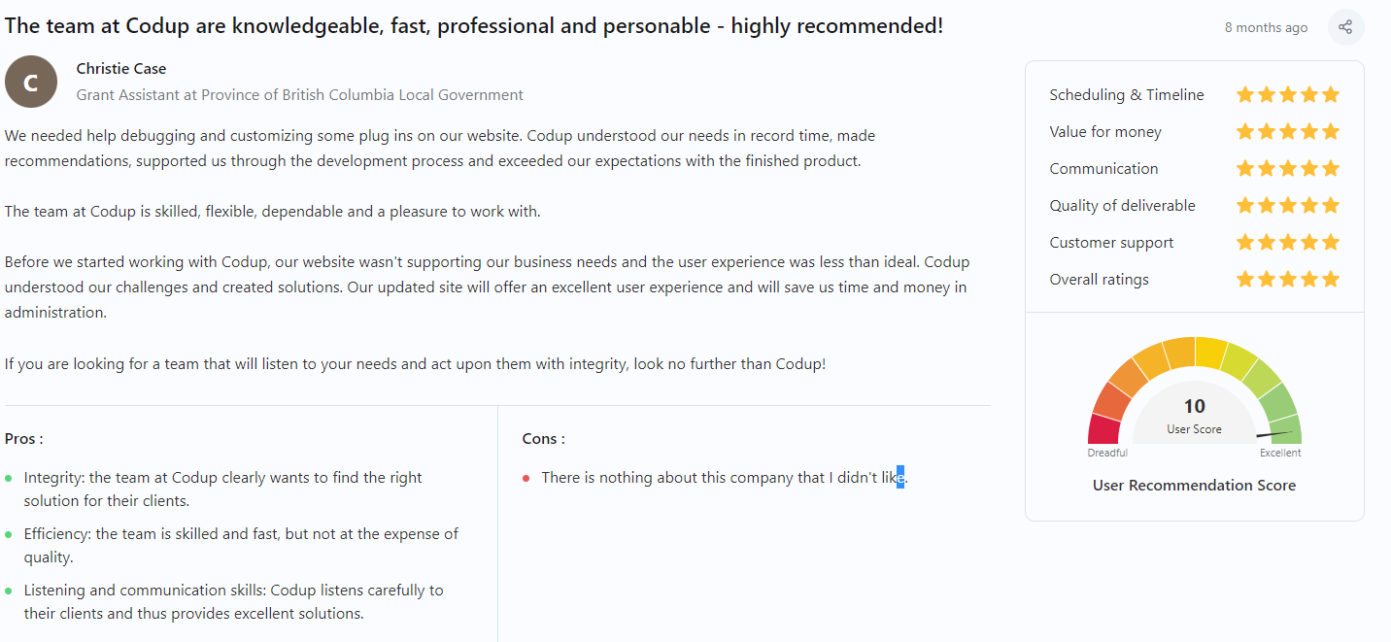Click the Overall ratings stars
The image size is (1391, 642).
pos(1287,279)
